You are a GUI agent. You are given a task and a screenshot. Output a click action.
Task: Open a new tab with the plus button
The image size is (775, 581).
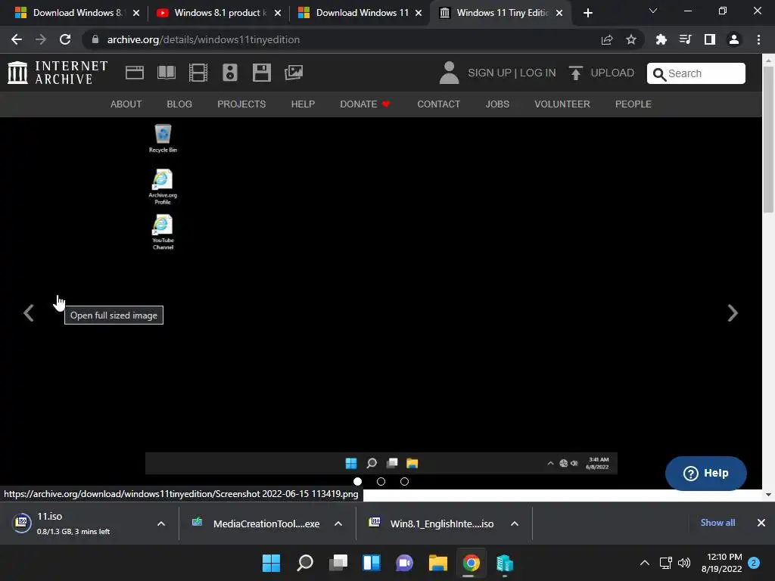tap(587, 13)
